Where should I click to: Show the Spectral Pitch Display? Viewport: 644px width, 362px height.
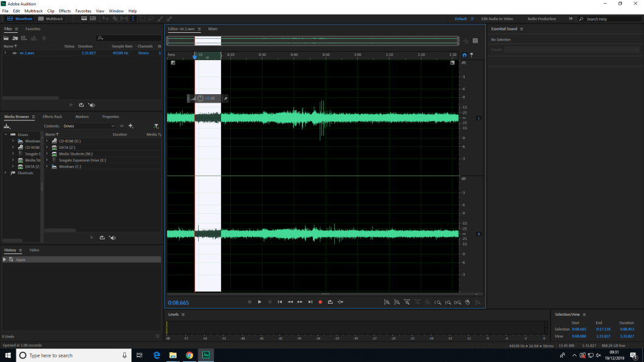coord(93,18)
